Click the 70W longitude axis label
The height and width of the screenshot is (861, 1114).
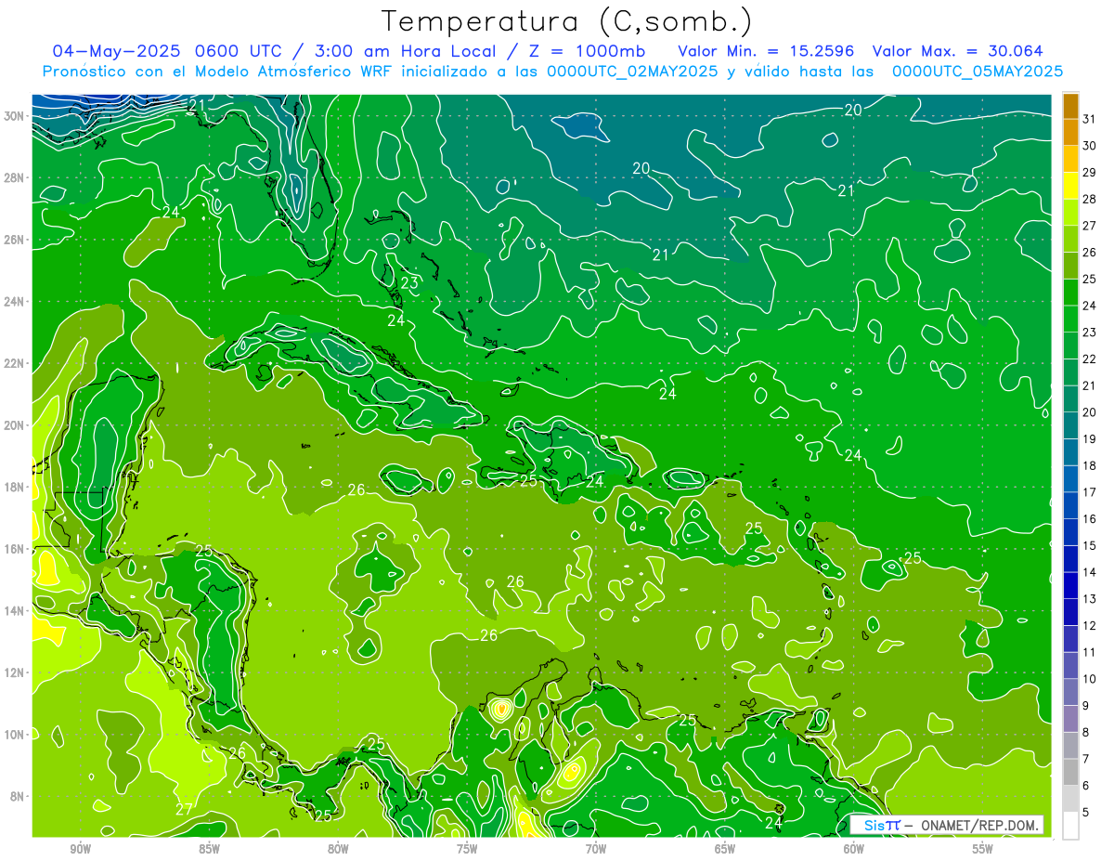596,849
